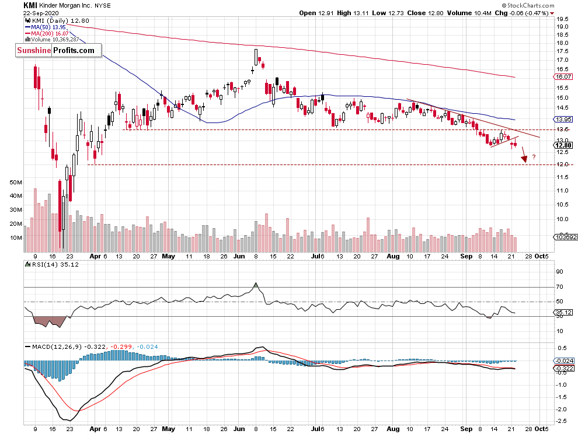The height and width of the screenshot is (434, 578).
Task: Click the date '22-Sep-2020'
Action: 40,13
